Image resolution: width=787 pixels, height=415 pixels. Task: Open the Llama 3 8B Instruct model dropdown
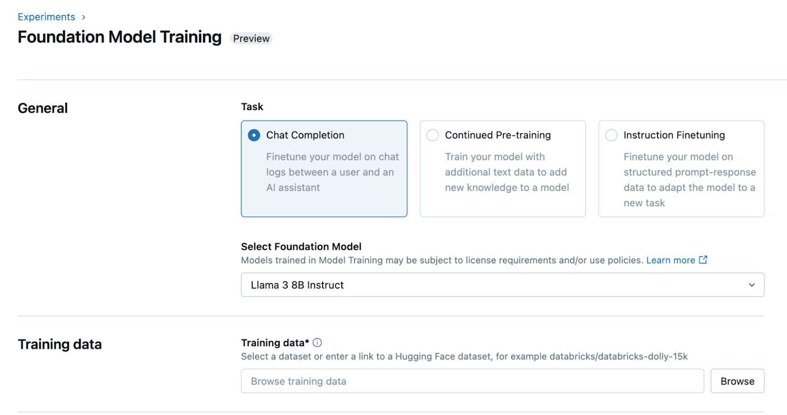502,285
